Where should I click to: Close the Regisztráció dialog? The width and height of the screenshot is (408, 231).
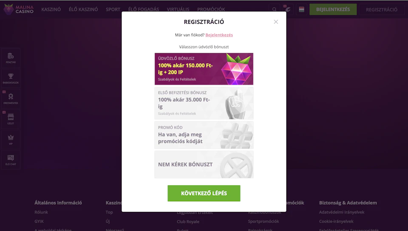[276, 22]
